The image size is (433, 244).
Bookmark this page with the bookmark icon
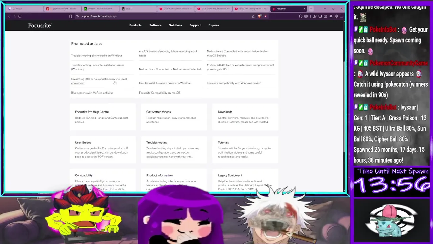click(x=70, y=16)
